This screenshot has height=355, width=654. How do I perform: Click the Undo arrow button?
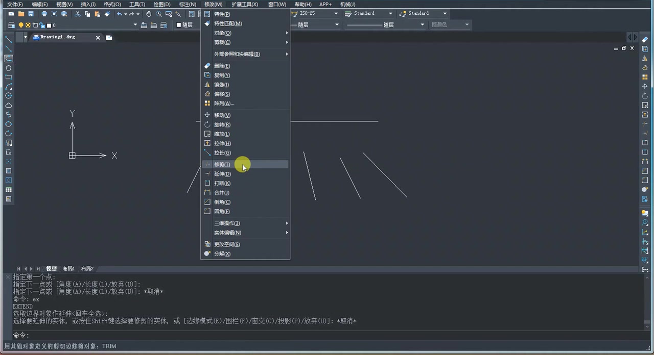coord(119,14)
